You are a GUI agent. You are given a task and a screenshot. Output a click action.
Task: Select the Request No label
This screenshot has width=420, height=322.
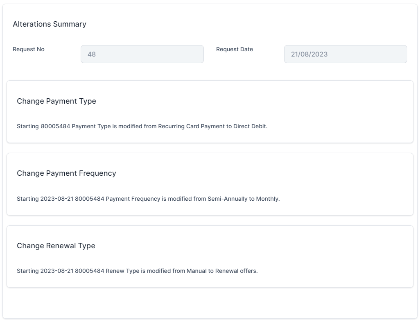[x=29, y=49]
